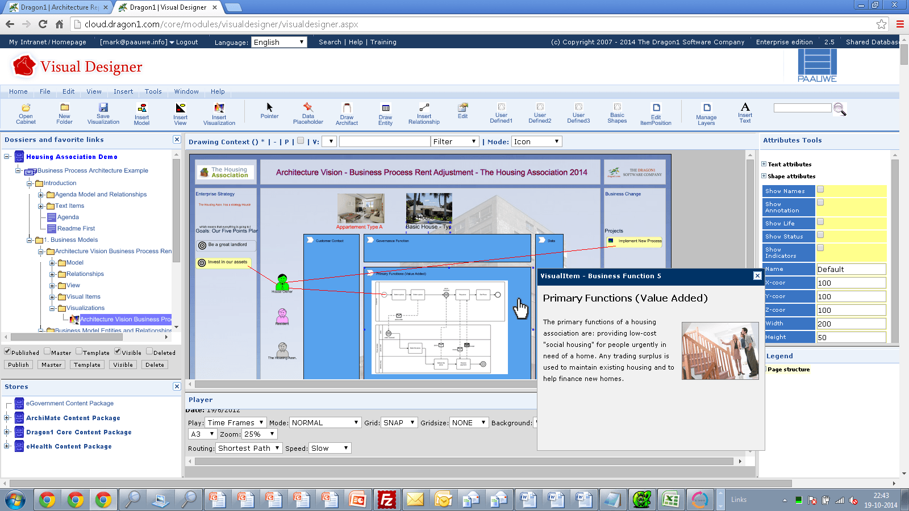Toggle the Deleted checkbox
909x511 pixels.
(149, 351)
